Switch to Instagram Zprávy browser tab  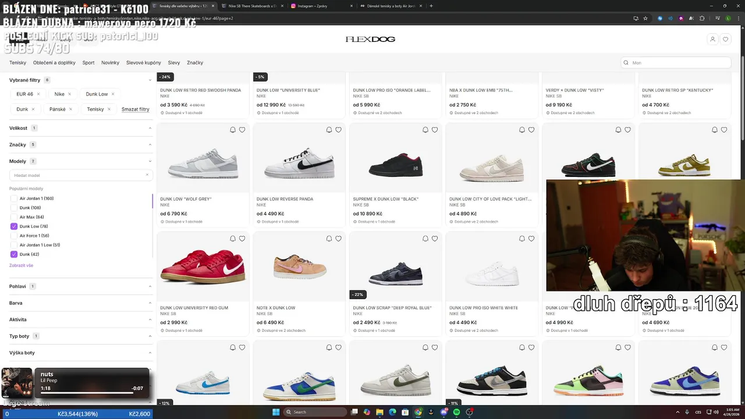(320, 6)
